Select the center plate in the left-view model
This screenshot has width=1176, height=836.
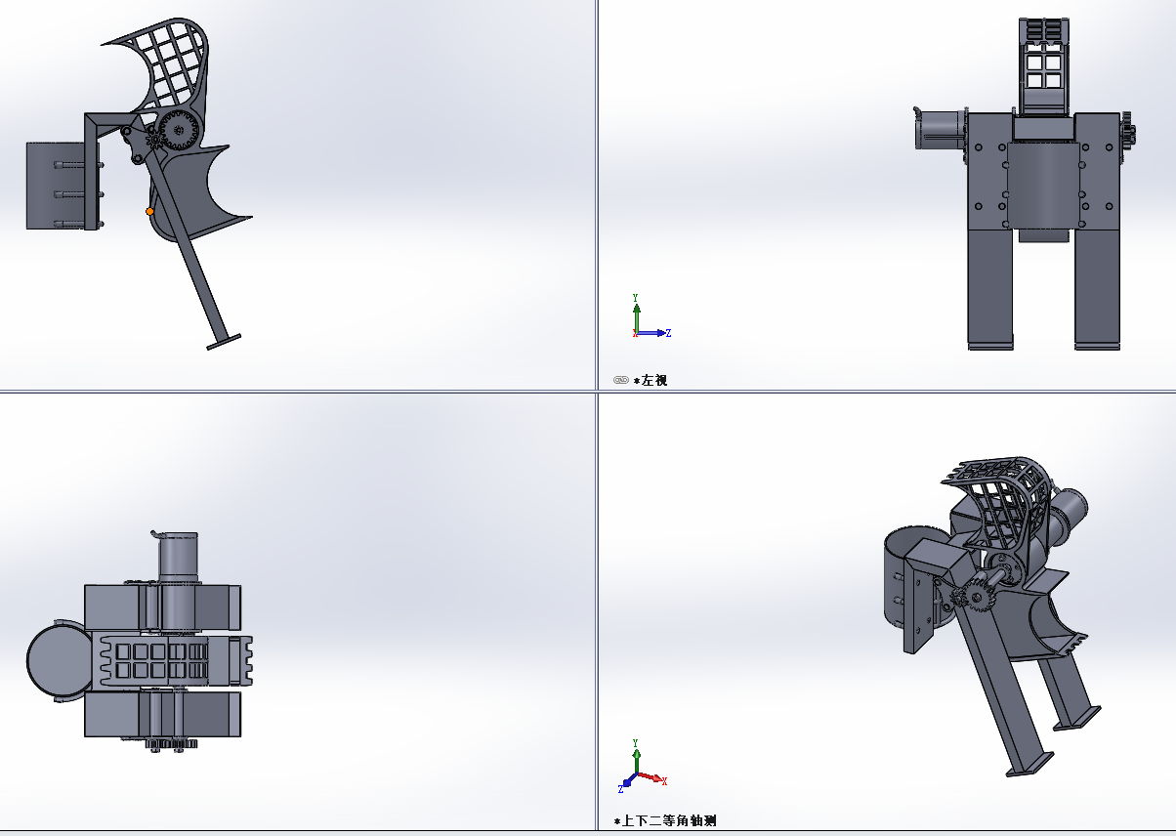[1042, 186]
